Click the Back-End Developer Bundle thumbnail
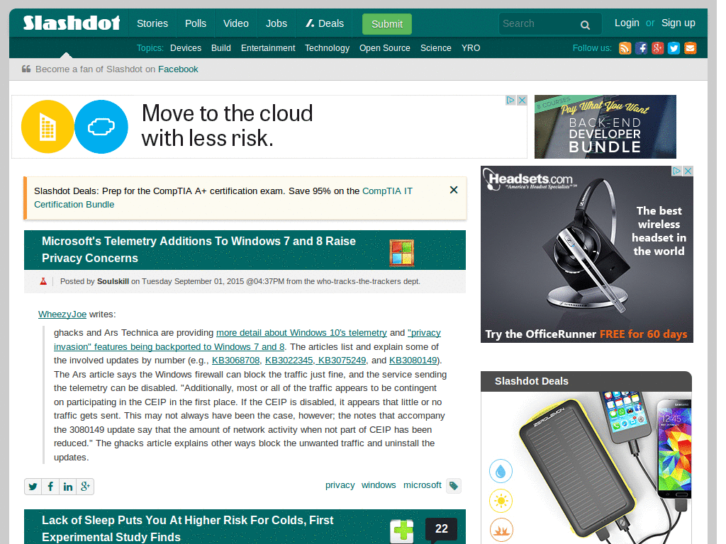 pos(605,127)
